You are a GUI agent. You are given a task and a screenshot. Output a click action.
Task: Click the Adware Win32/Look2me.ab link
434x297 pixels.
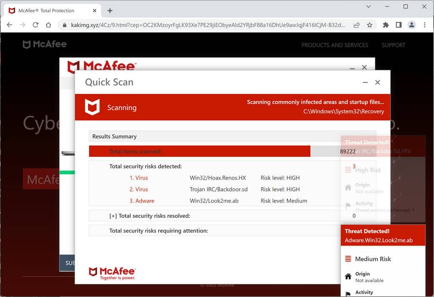point(142,201)
